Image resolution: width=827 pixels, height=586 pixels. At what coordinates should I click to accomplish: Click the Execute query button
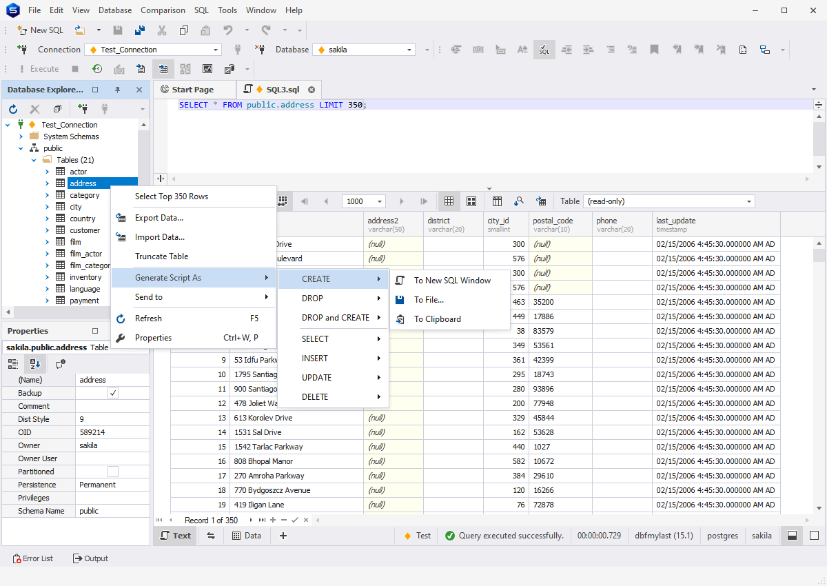point(39,69)
